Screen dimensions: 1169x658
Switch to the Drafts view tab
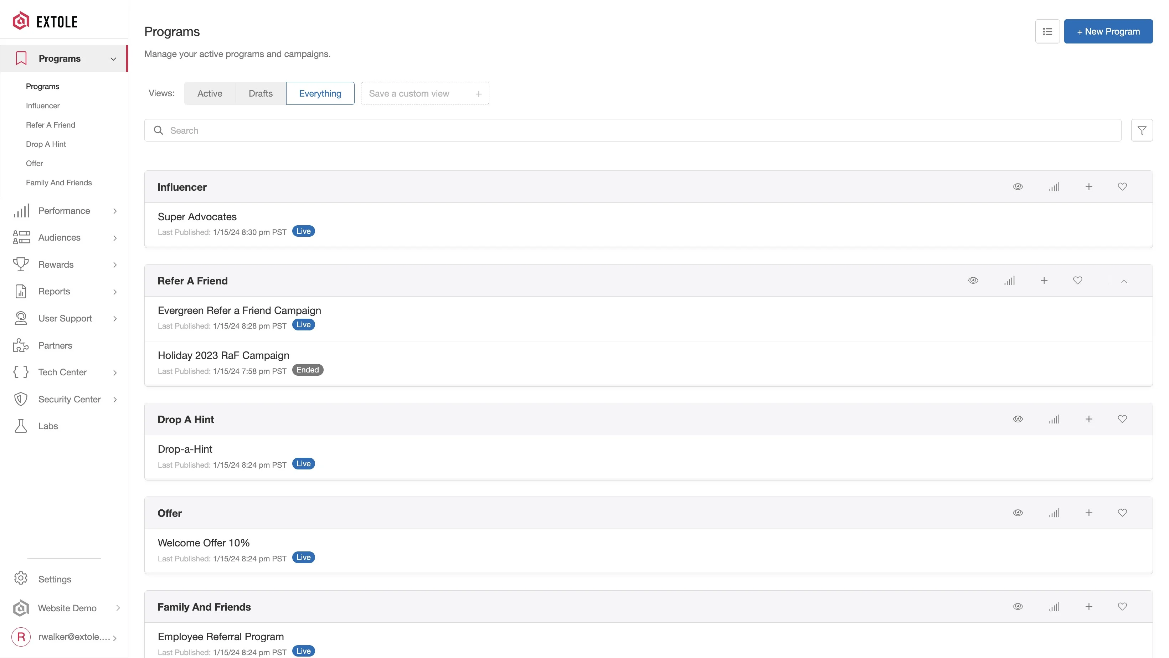point(261,93)
